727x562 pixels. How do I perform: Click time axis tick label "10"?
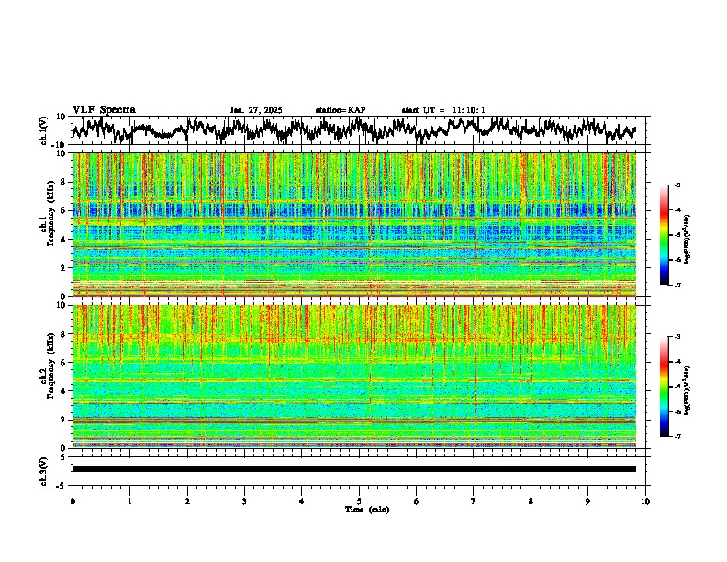click(x=645, y=501)
